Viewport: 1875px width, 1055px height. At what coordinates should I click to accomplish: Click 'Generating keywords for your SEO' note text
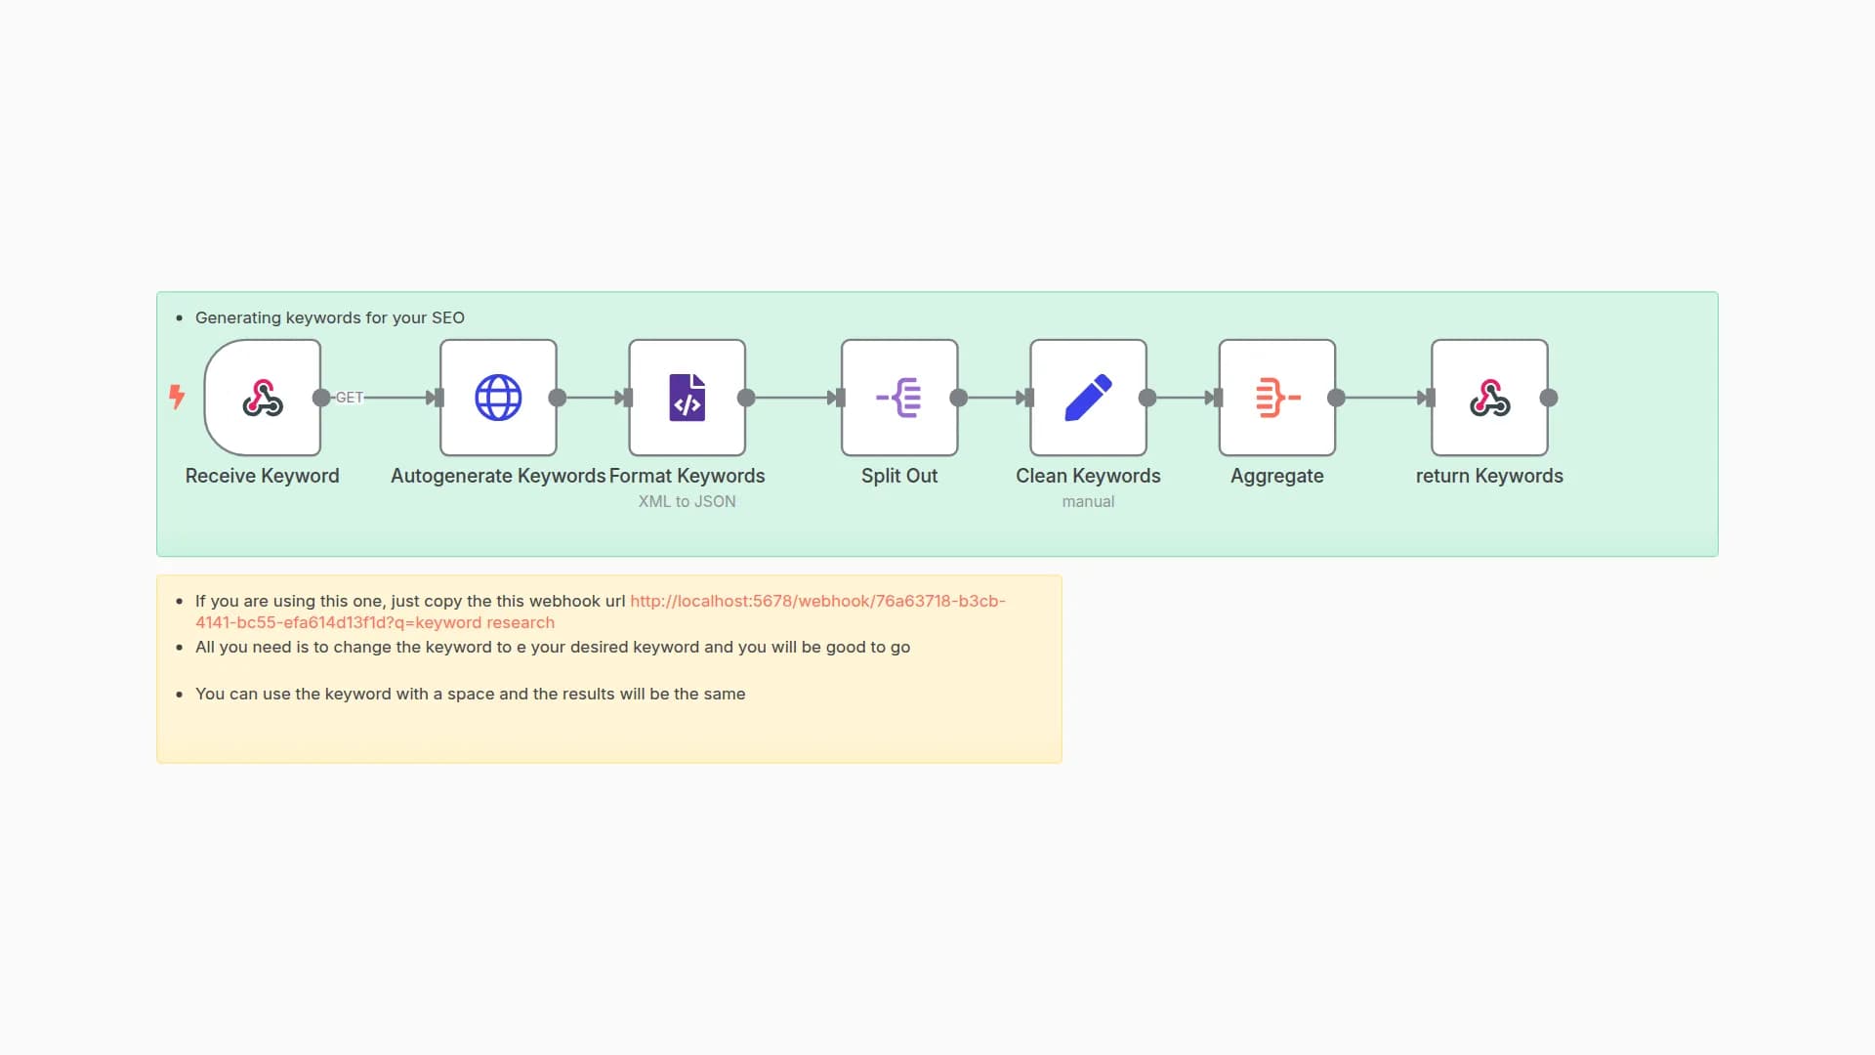(330, 317)
